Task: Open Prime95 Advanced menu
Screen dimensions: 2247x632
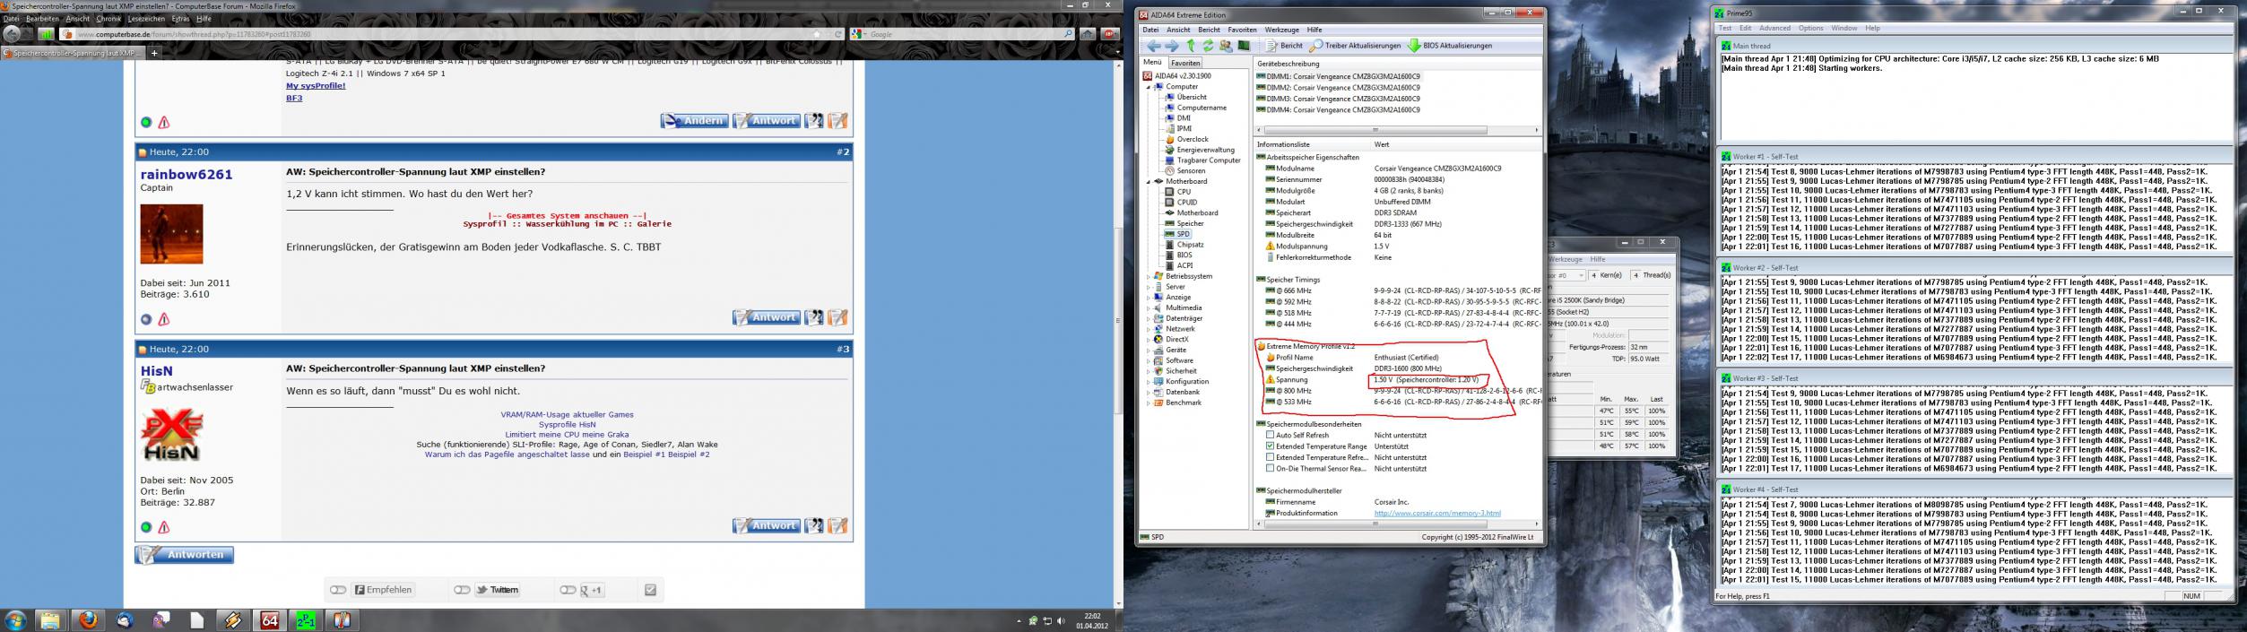Action: tap(1774, 29)
